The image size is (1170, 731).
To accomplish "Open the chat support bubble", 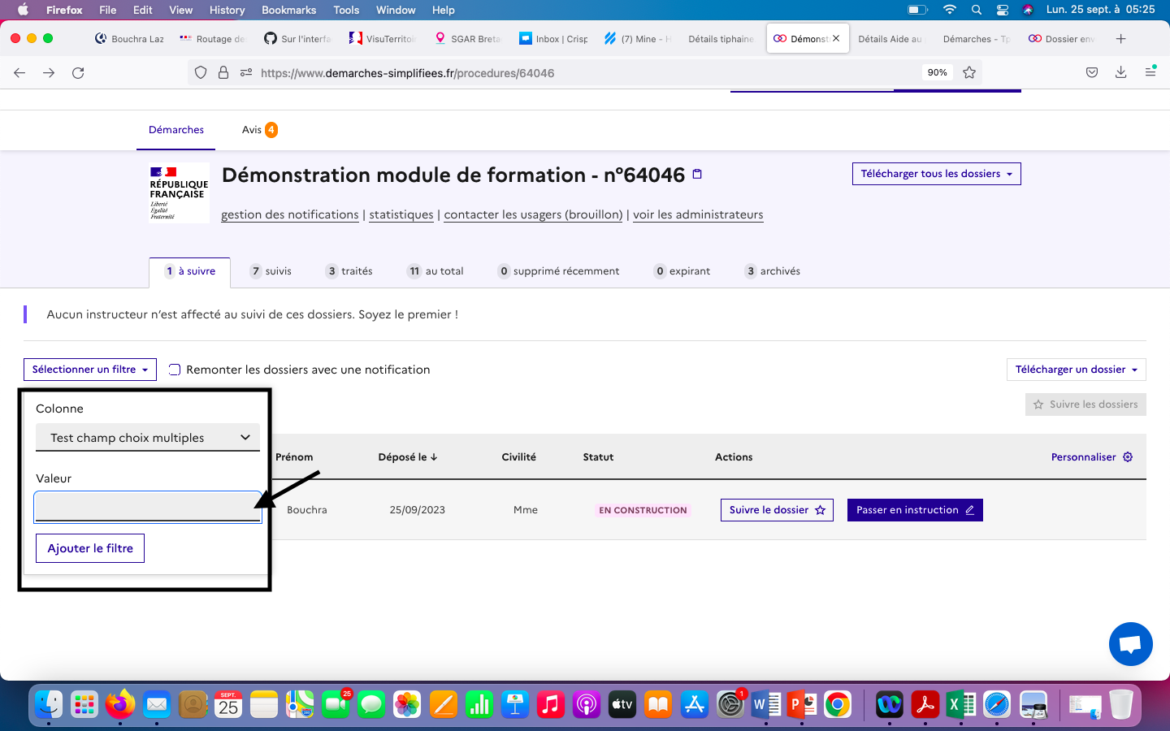I will (x=1130, y=644).
